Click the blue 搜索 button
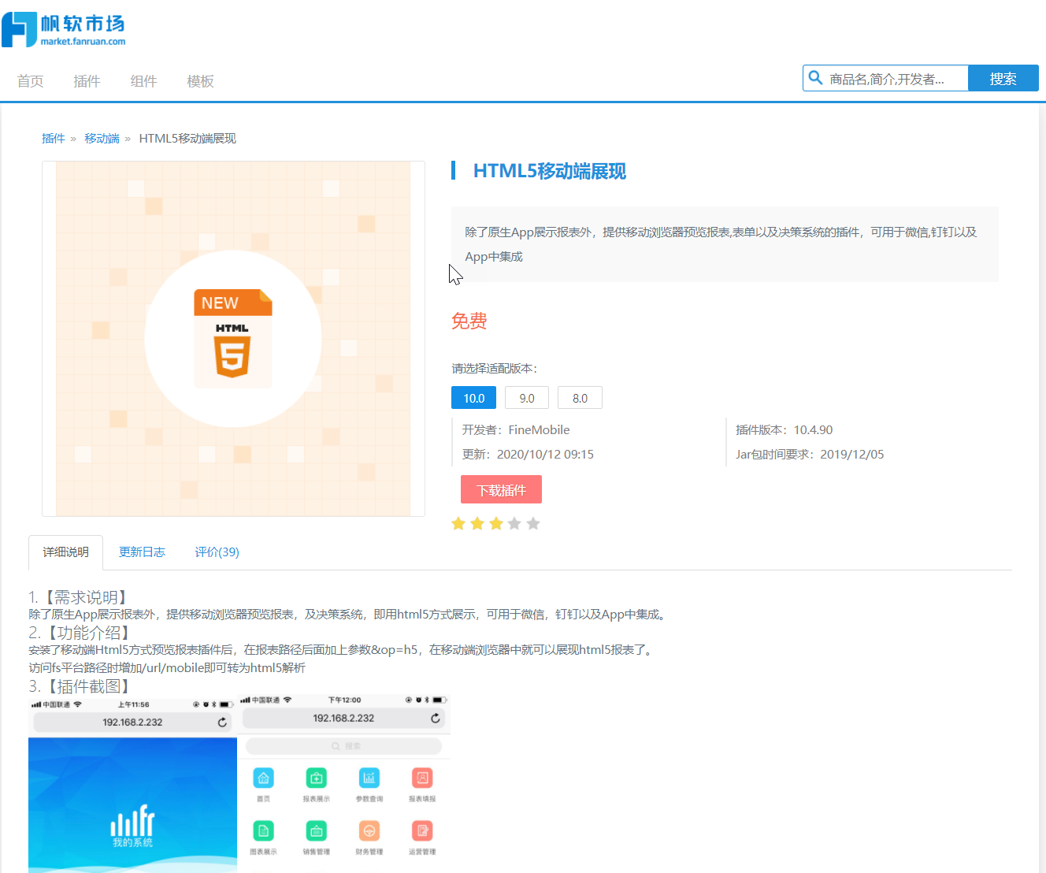This screenshot has width=1046, height=873. [1003, 79]
